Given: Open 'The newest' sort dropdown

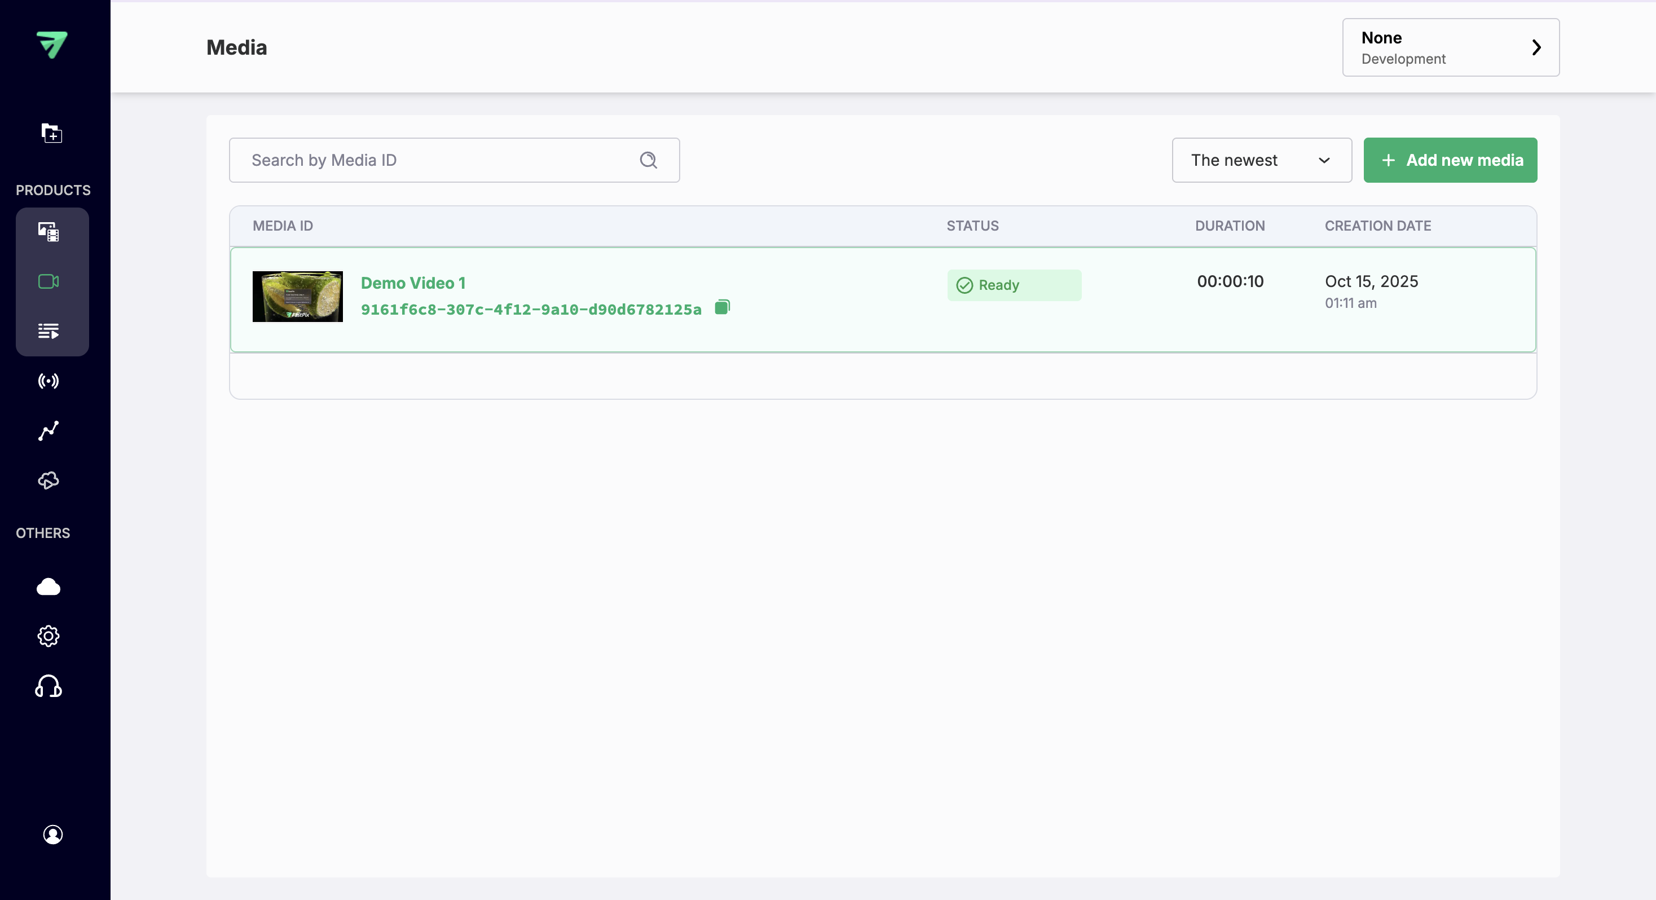Looking at the screenshot, I should 1261,160.
